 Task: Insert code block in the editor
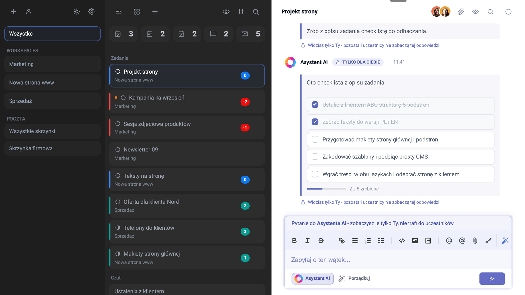pos(402,241)
